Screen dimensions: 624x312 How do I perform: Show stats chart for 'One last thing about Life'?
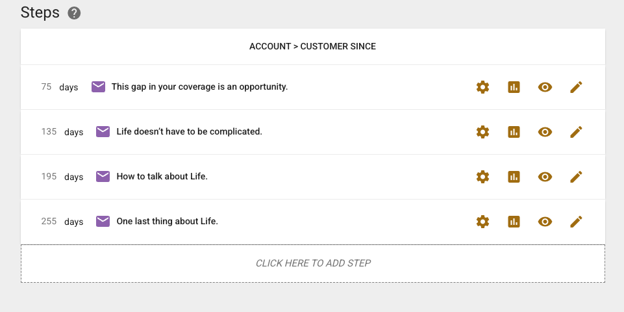coord(514,222)
